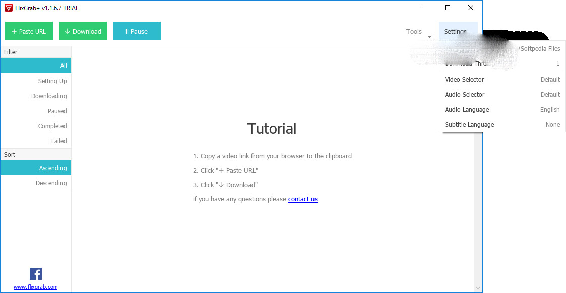This screenshot has width=566, height=293.
Task: Click the contact us link
Action: (x=302, y=199)
